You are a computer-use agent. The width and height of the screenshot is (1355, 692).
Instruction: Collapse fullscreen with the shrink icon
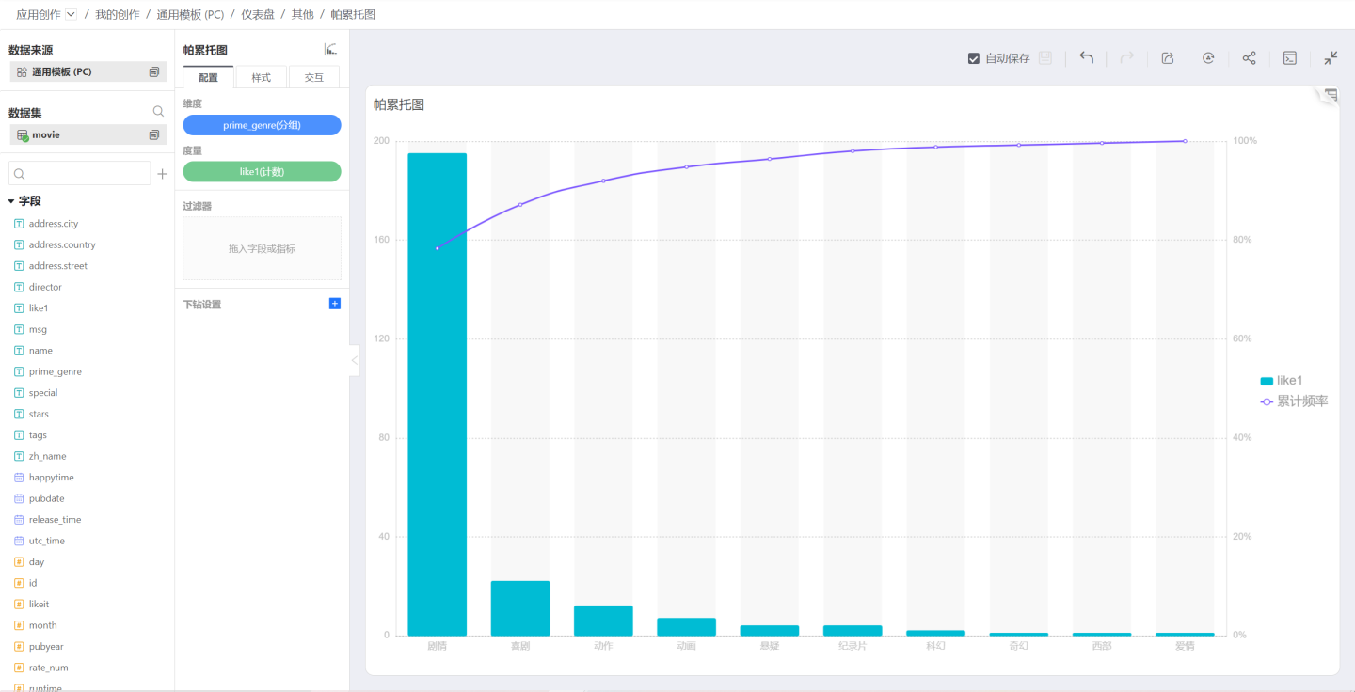click(x=1331, y=58)
